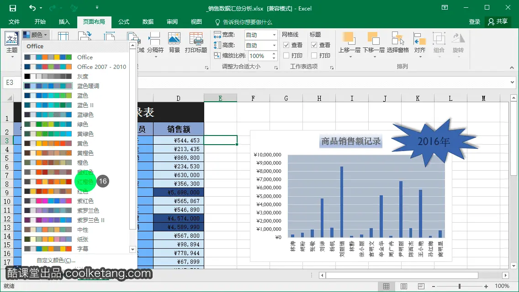The height and width of the screenshot is (292, 519).
Task: Open the 宽度 width dropdown
Action: tap(274, 35)
